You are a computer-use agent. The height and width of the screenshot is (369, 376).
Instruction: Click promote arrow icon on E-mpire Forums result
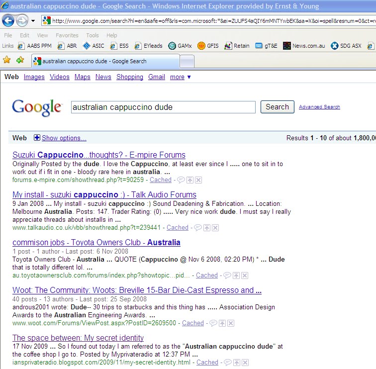[x=190, y=180]
